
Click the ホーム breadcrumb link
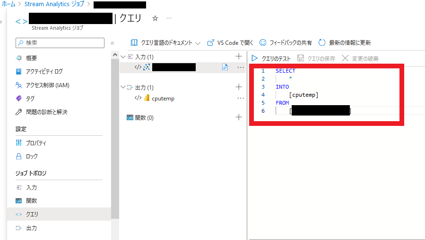coord(9,4)
